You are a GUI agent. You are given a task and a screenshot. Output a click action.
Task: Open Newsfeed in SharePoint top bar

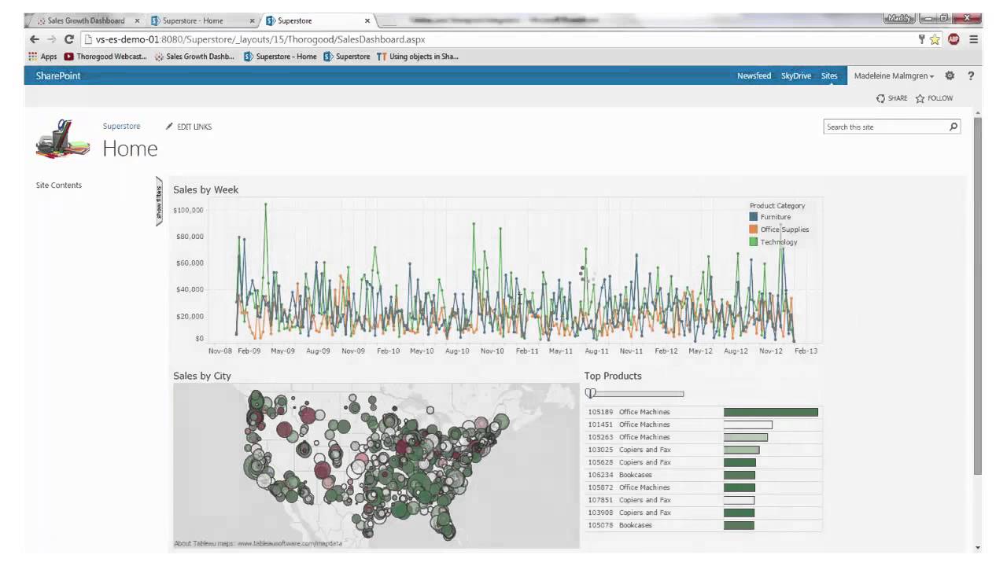tap(754, 76)
